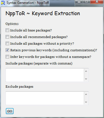Viewport: 104px width, 118px height.
Task: Click the Infer keywords label text
Action: pyautogui.click(x=51, y=57)
